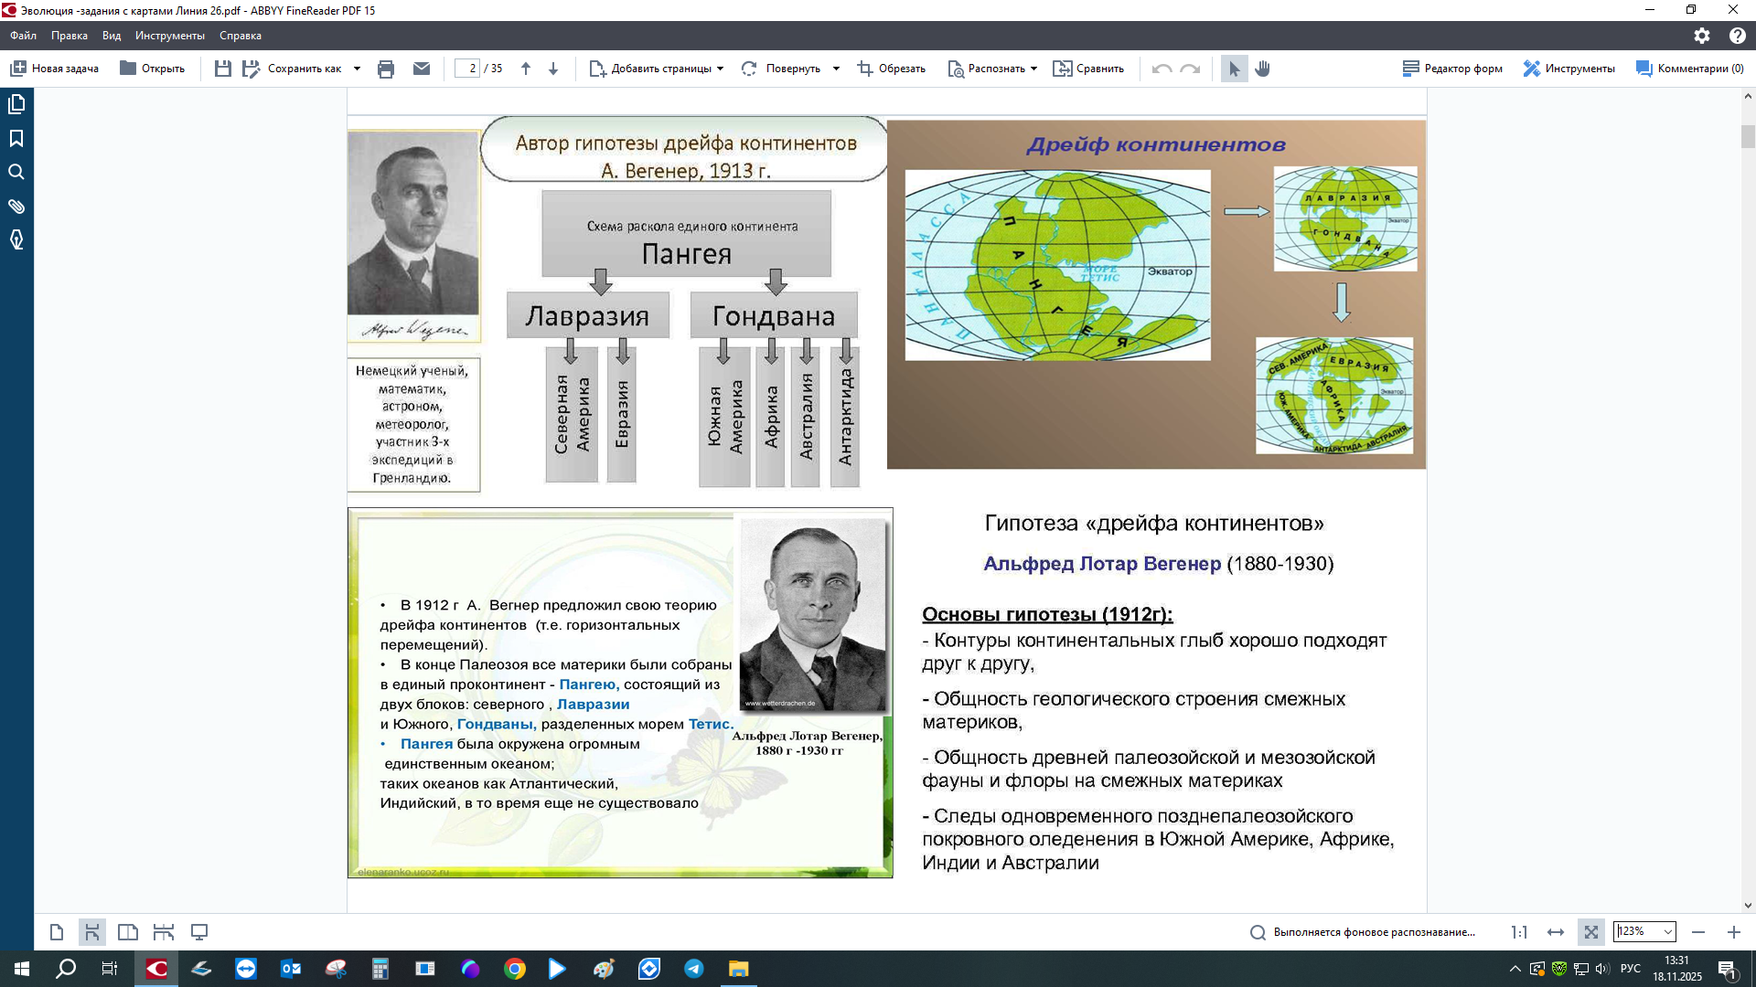Open the zoom level 123% dropdown
This screenshot has height=987, width=1756.
coord(1667,932)
